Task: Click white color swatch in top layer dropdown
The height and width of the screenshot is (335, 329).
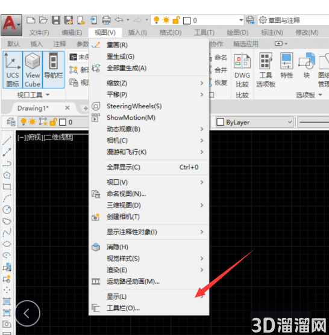Action: click(x=187, y=20)
